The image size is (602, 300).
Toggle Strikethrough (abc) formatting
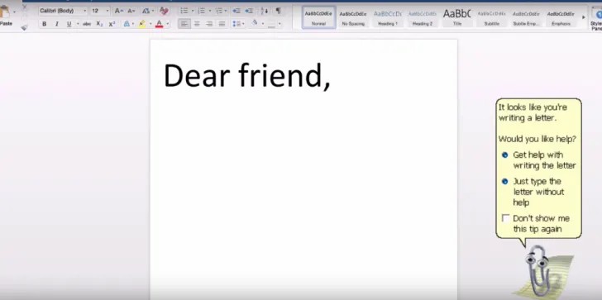point(87,24)
